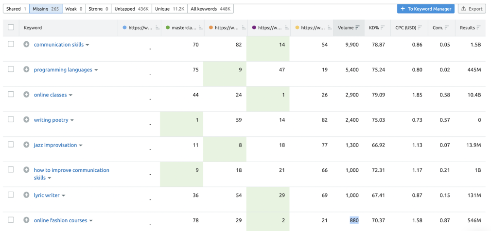Click plus icon next to writing poetry
The image size is (491, 231).
[26, 120]
